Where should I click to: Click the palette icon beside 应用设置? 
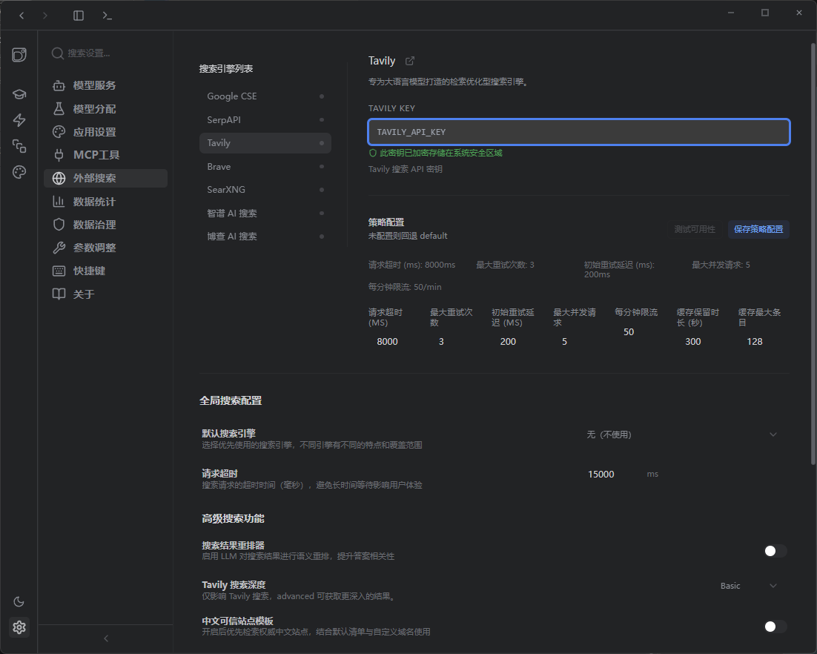(x=59, y=132)
